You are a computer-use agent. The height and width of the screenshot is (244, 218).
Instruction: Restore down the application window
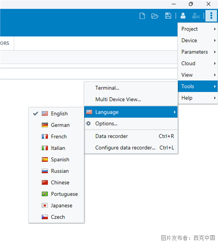coord(191,4)
